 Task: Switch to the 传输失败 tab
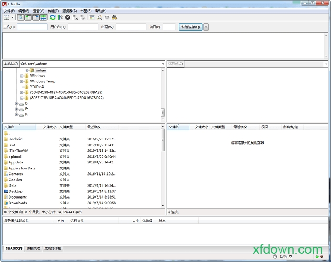[x=34, y=248]
